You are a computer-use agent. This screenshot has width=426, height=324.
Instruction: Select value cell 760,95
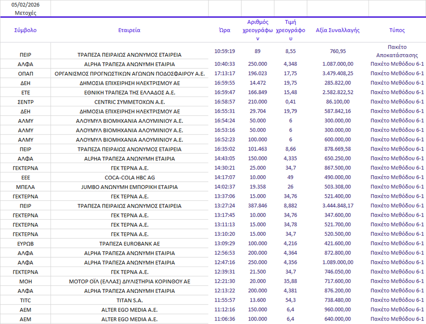pos(338,51)
